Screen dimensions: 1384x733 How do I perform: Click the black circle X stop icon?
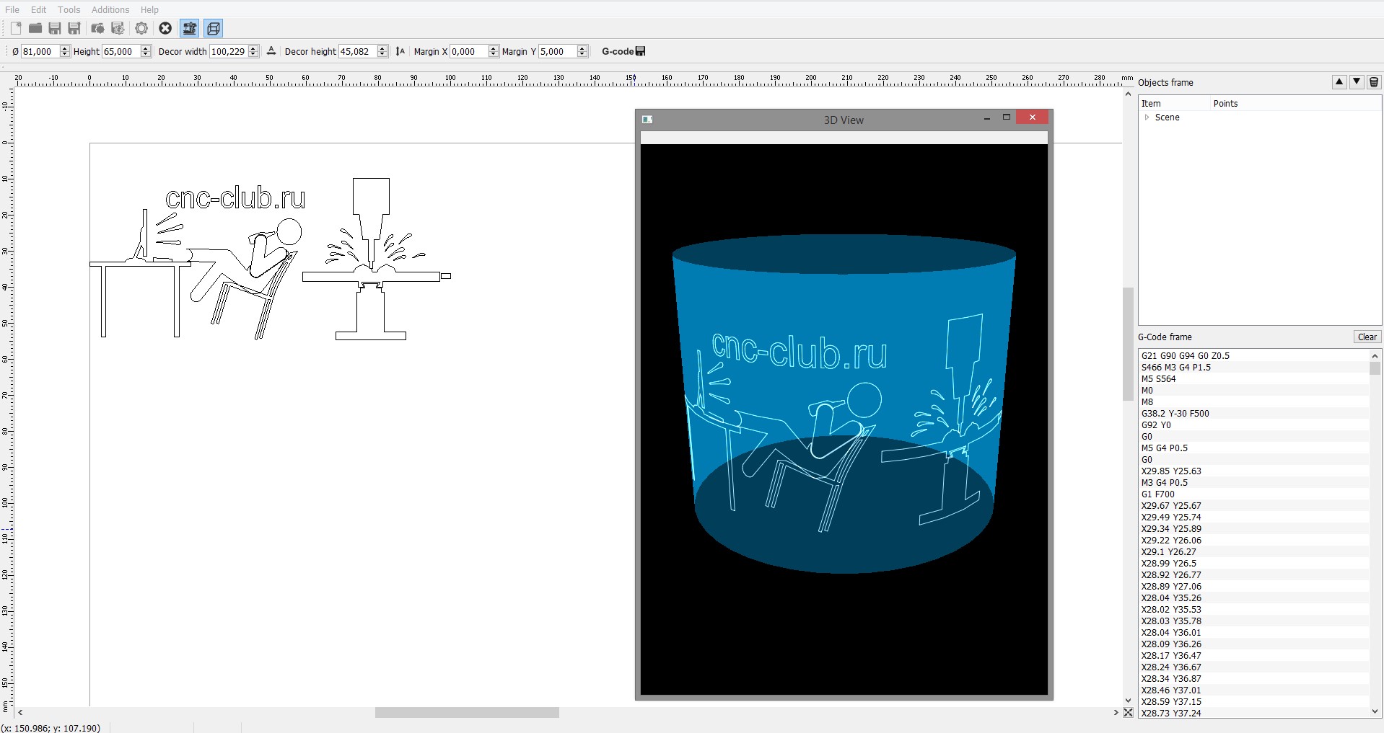click(x=165, y=28)
